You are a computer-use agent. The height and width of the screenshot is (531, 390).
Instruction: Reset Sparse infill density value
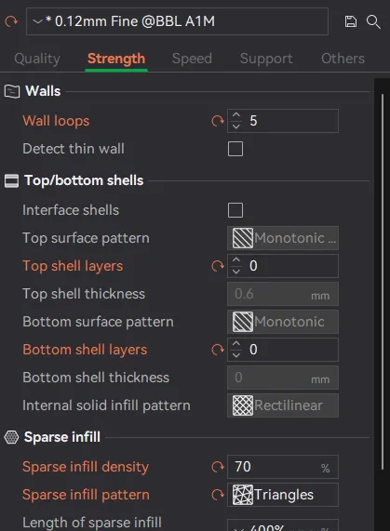click(218, 467)
